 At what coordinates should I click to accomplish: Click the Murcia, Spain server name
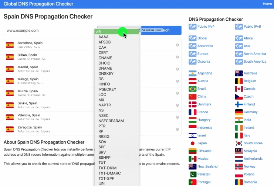tap(28, 91)
